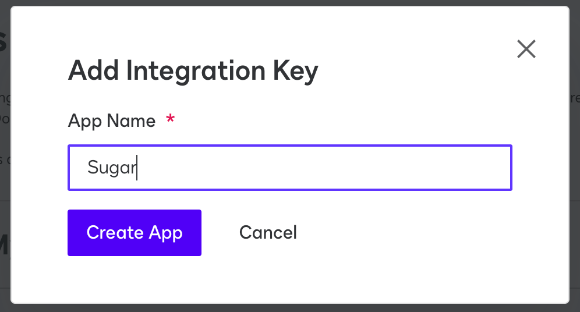Close the Add Integration Key dialog
Image resolution: width=580 pixels, height=312 pixels.
point(526,49)
